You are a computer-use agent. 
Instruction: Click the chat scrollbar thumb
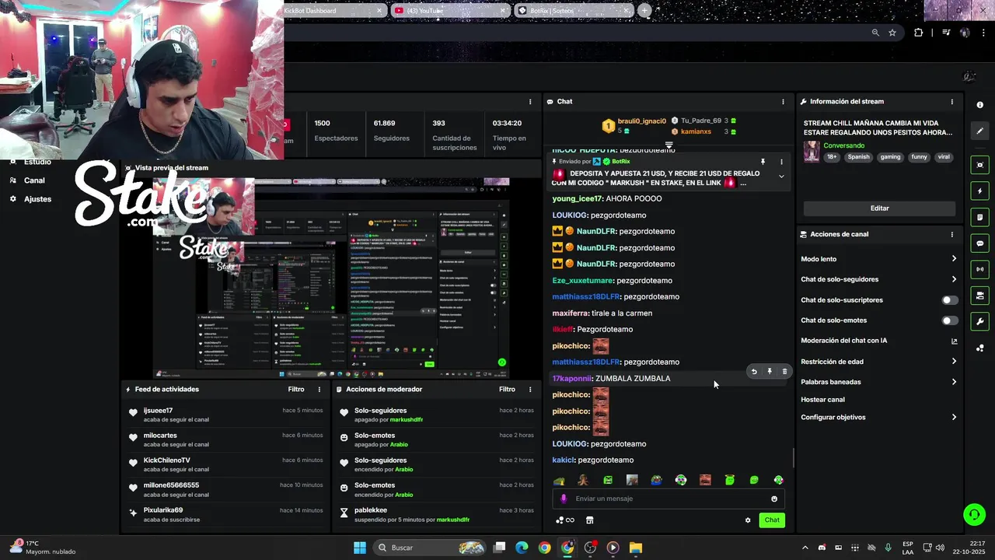click(793, 458)
